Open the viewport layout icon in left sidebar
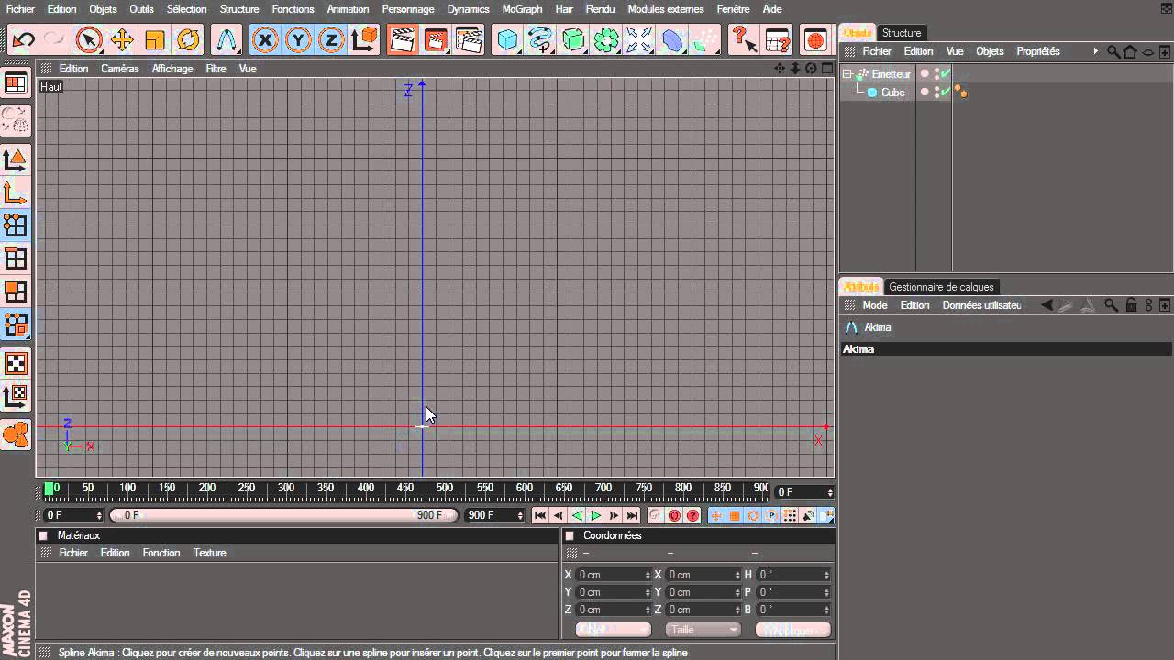 tap(16, 84)
